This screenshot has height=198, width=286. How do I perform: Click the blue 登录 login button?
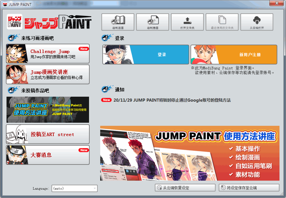pos(146,55)
